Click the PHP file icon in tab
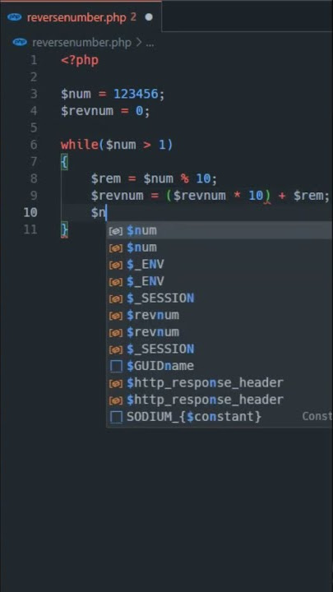Screen dimensions: 333x592 [x=15, y=17]
